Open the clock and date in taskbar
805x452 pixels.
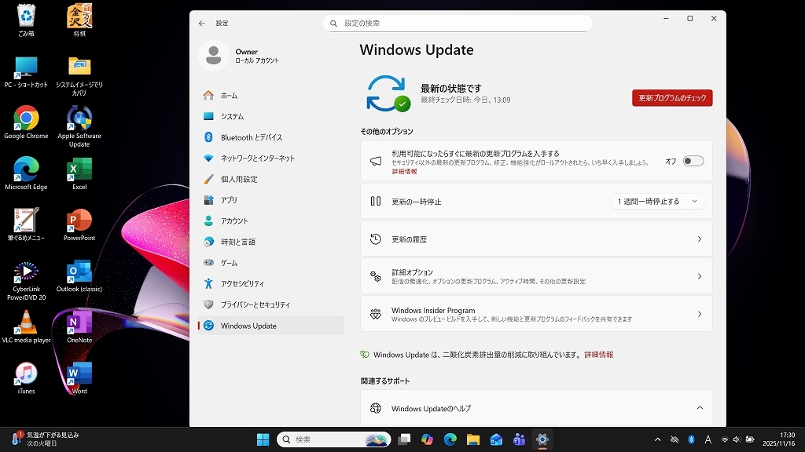pos(779,439)
